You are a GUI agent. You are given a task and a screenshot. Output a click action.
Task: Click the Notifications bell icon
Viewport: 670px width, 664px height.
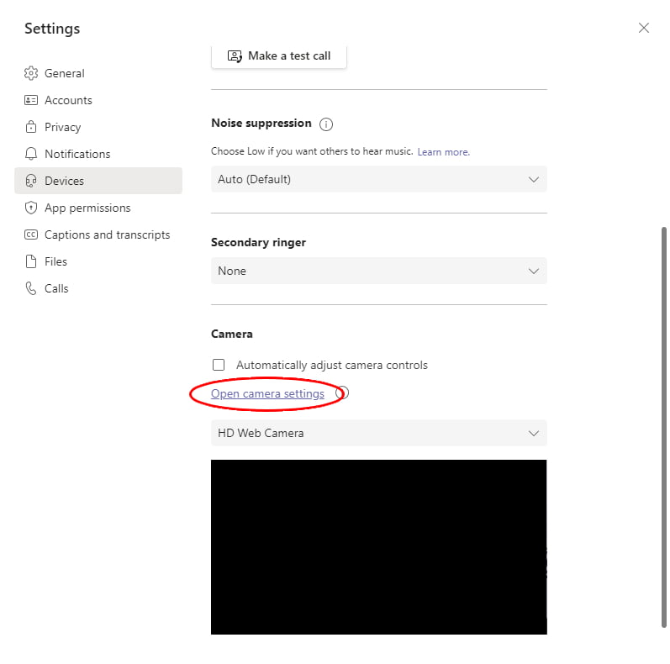pyautogui.click(x=31, y=154)
